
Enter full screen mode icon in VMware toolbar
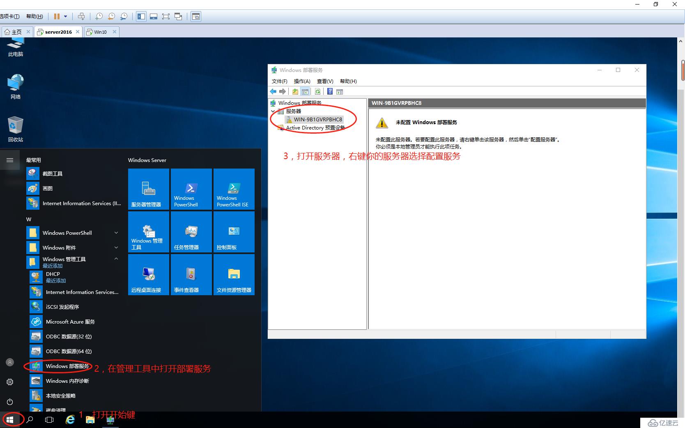(166, 16)
